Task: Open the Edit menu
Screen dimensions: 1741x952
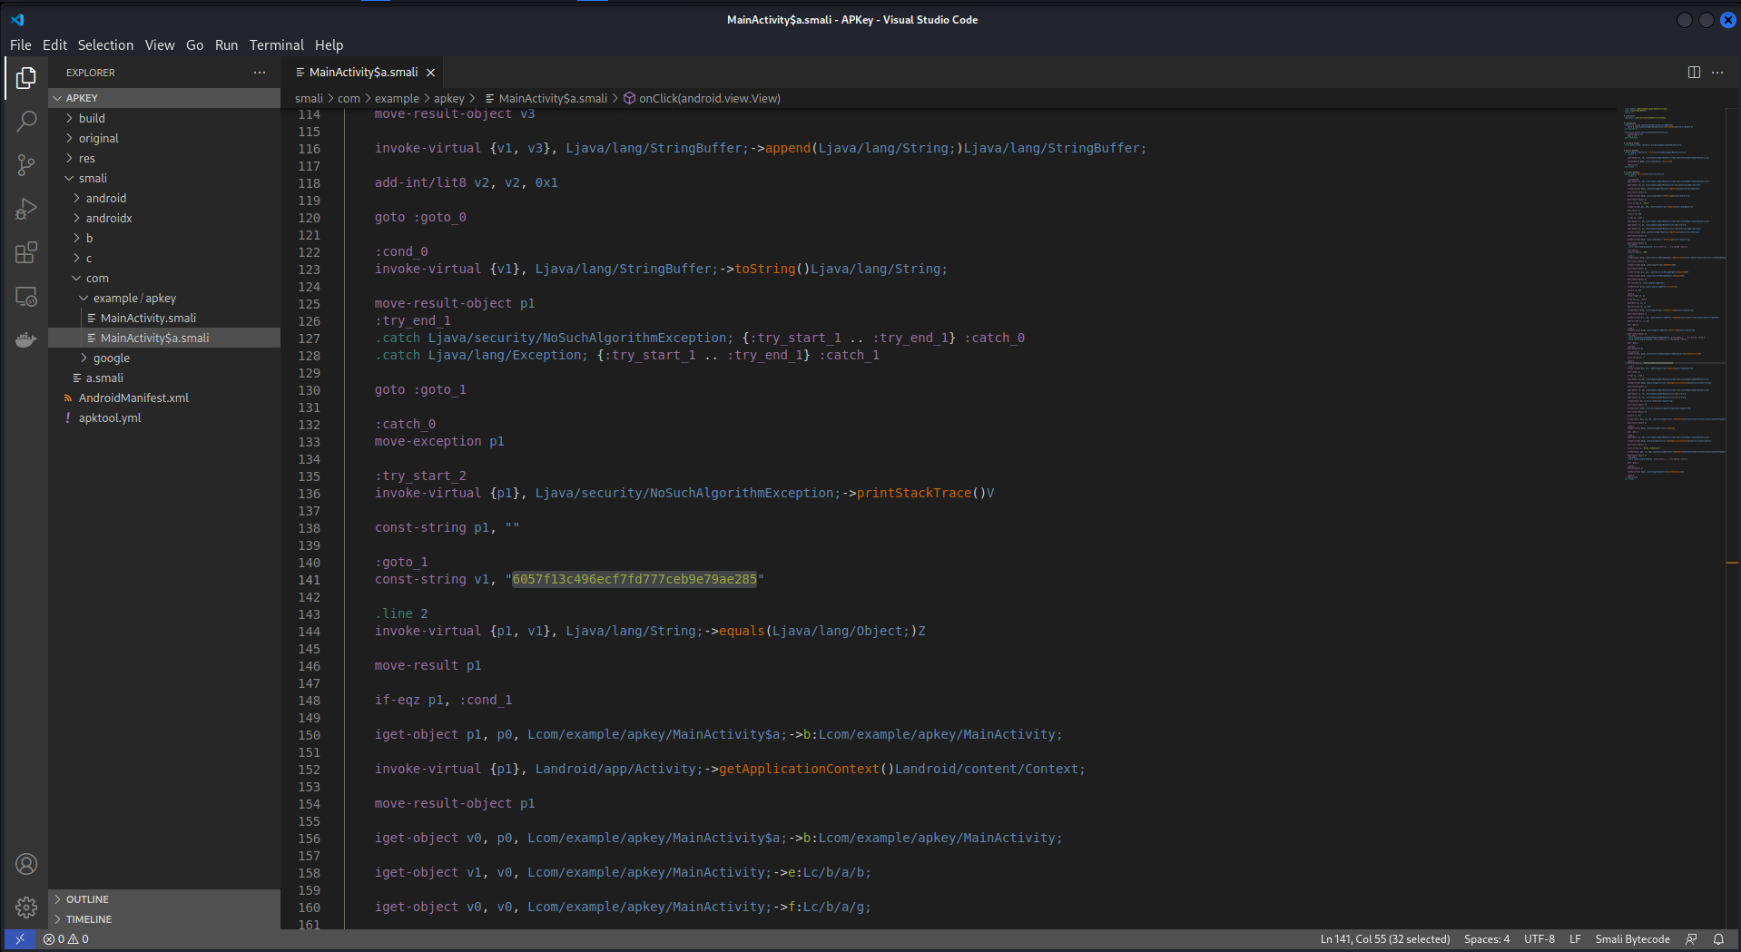Action: pyautogui.click(x=54, y=44)
